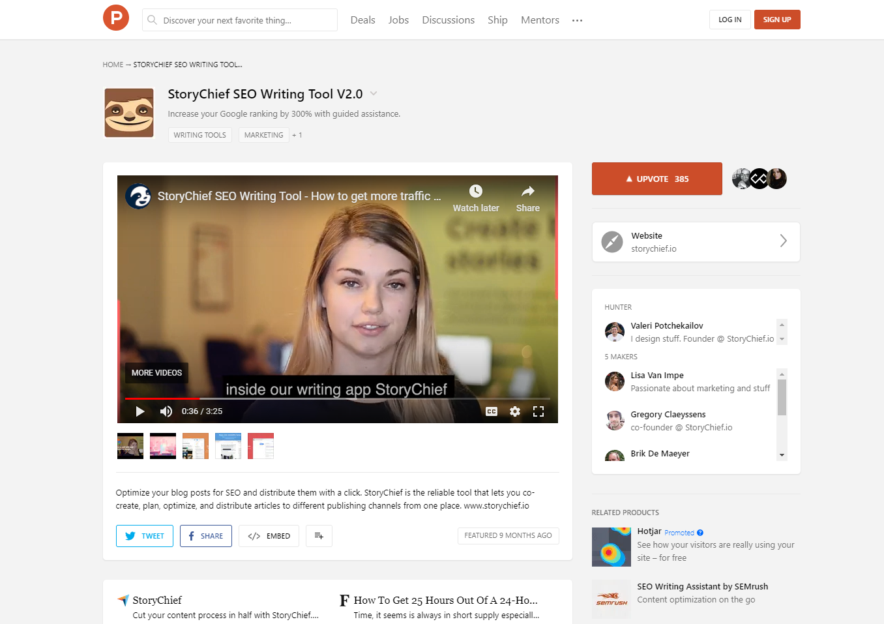Click Lisa Van Impe's avatar
This screenshot has width=884, height=624.
[615, 381]
